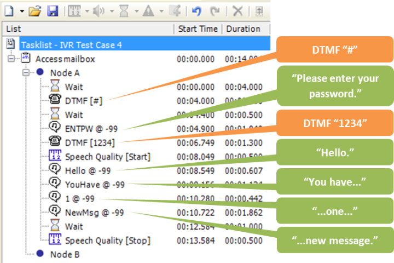The width and height of the screenshot is (394, 263).
Task: Click the Delete X toolbar icon
Action: pyautogui.click(x=237, y=10)
